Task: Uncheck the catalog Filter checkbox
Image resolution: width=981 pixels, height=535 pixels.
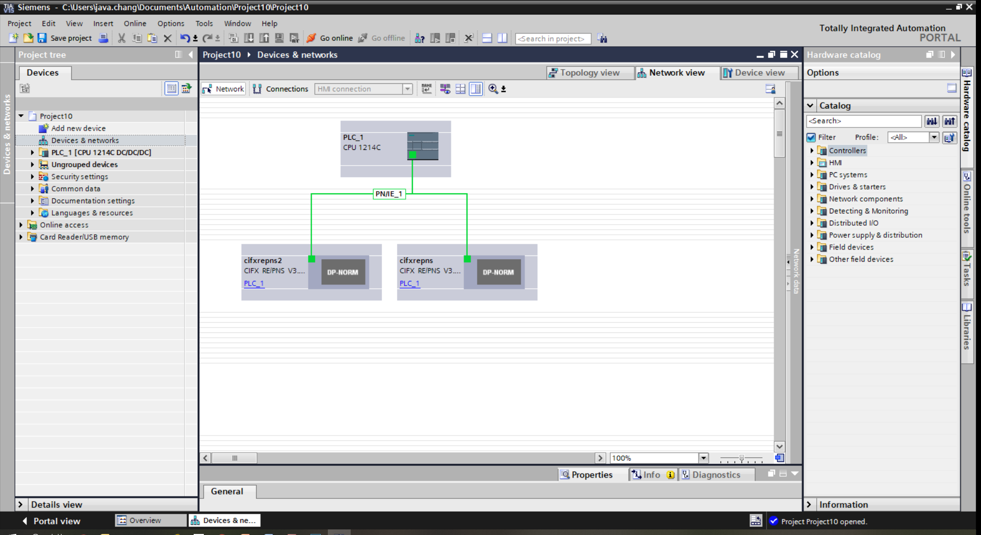Action: [811, 137]
